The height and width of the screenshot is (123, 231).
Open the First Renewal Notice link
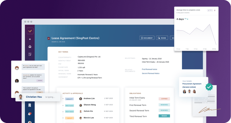(x=149, y=69)
